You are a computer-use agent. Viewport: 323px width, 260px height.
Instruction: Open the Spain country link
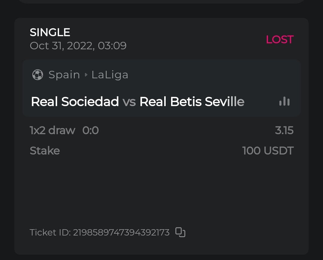64,75
